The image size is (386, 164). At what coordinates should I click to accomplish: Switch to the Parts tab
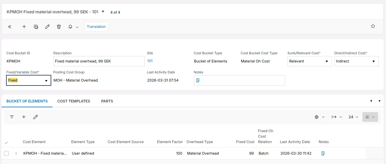[x=107, y=101]
